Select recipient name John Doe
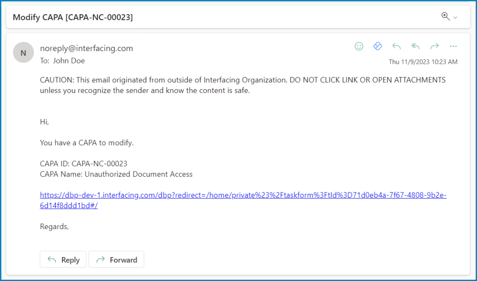 [69, 60]
